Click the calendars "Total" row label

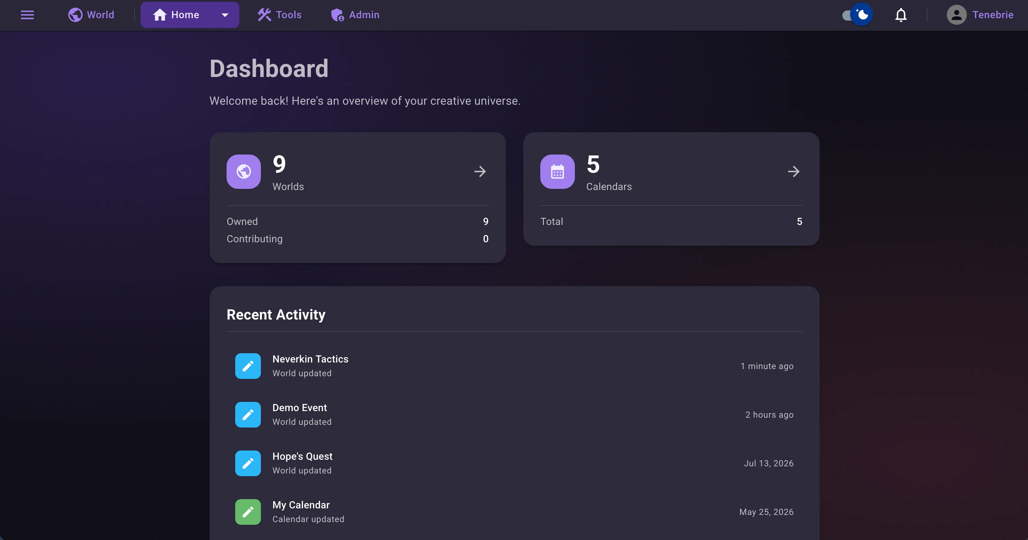point(552,221)
